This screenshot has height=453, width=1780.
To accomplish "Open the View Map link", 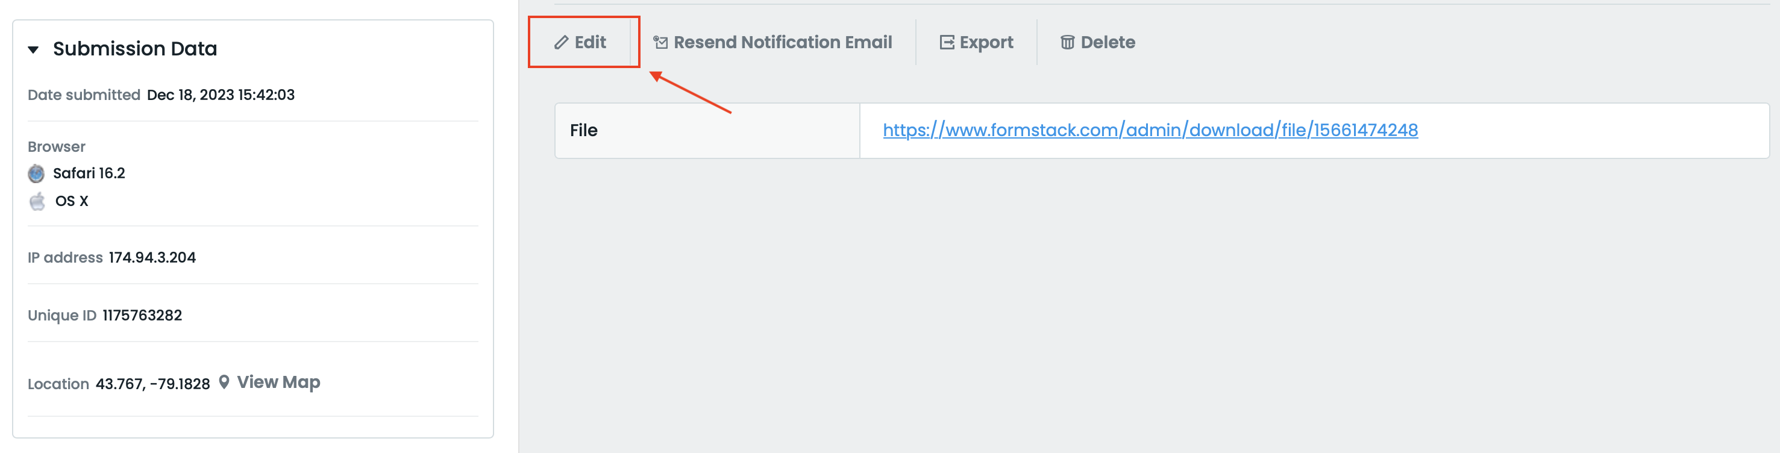I will pyautogui.click(x=278, y=382).
